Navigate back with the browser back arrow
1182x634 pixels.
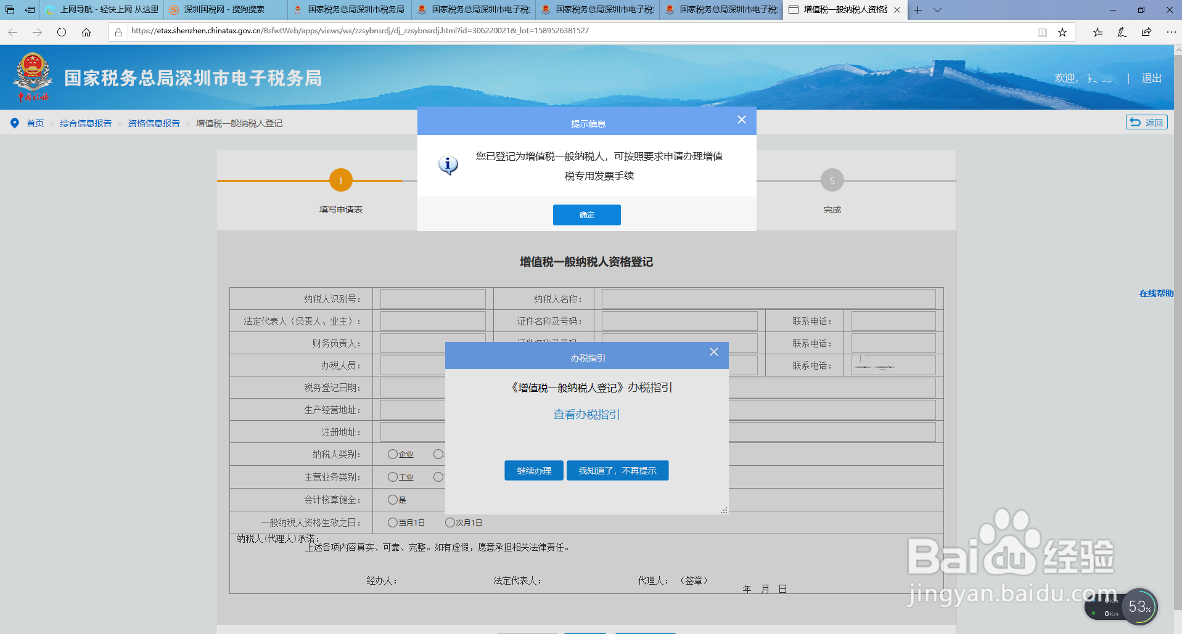[x=12, y=31]
